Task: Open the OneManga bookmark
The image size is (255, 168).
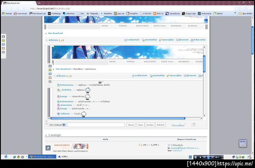Action: pos(54,14)
